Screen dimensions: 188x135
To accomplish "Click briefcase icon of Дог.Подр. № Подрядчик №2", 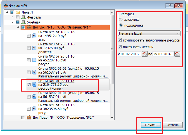I will point(29,117).
